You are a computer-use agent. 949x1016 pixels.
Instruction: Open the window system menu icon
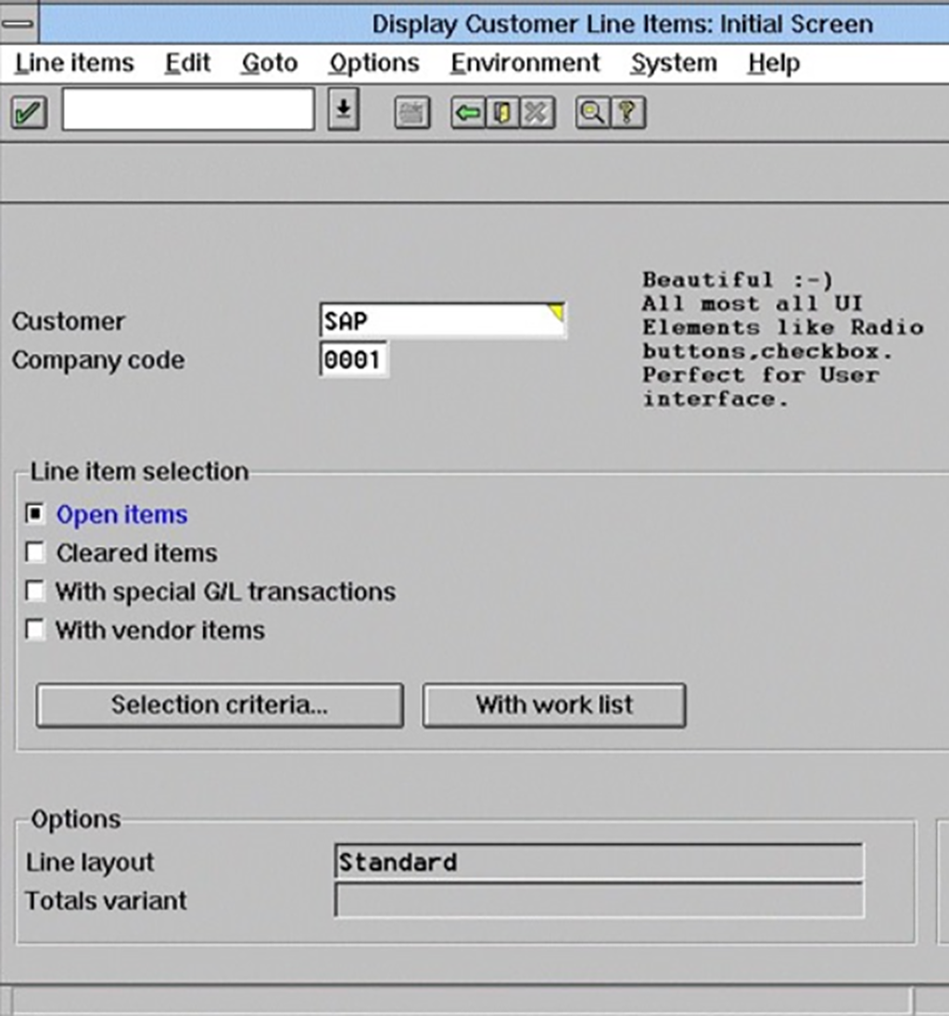pyautogui.click(x=20, y=24)
